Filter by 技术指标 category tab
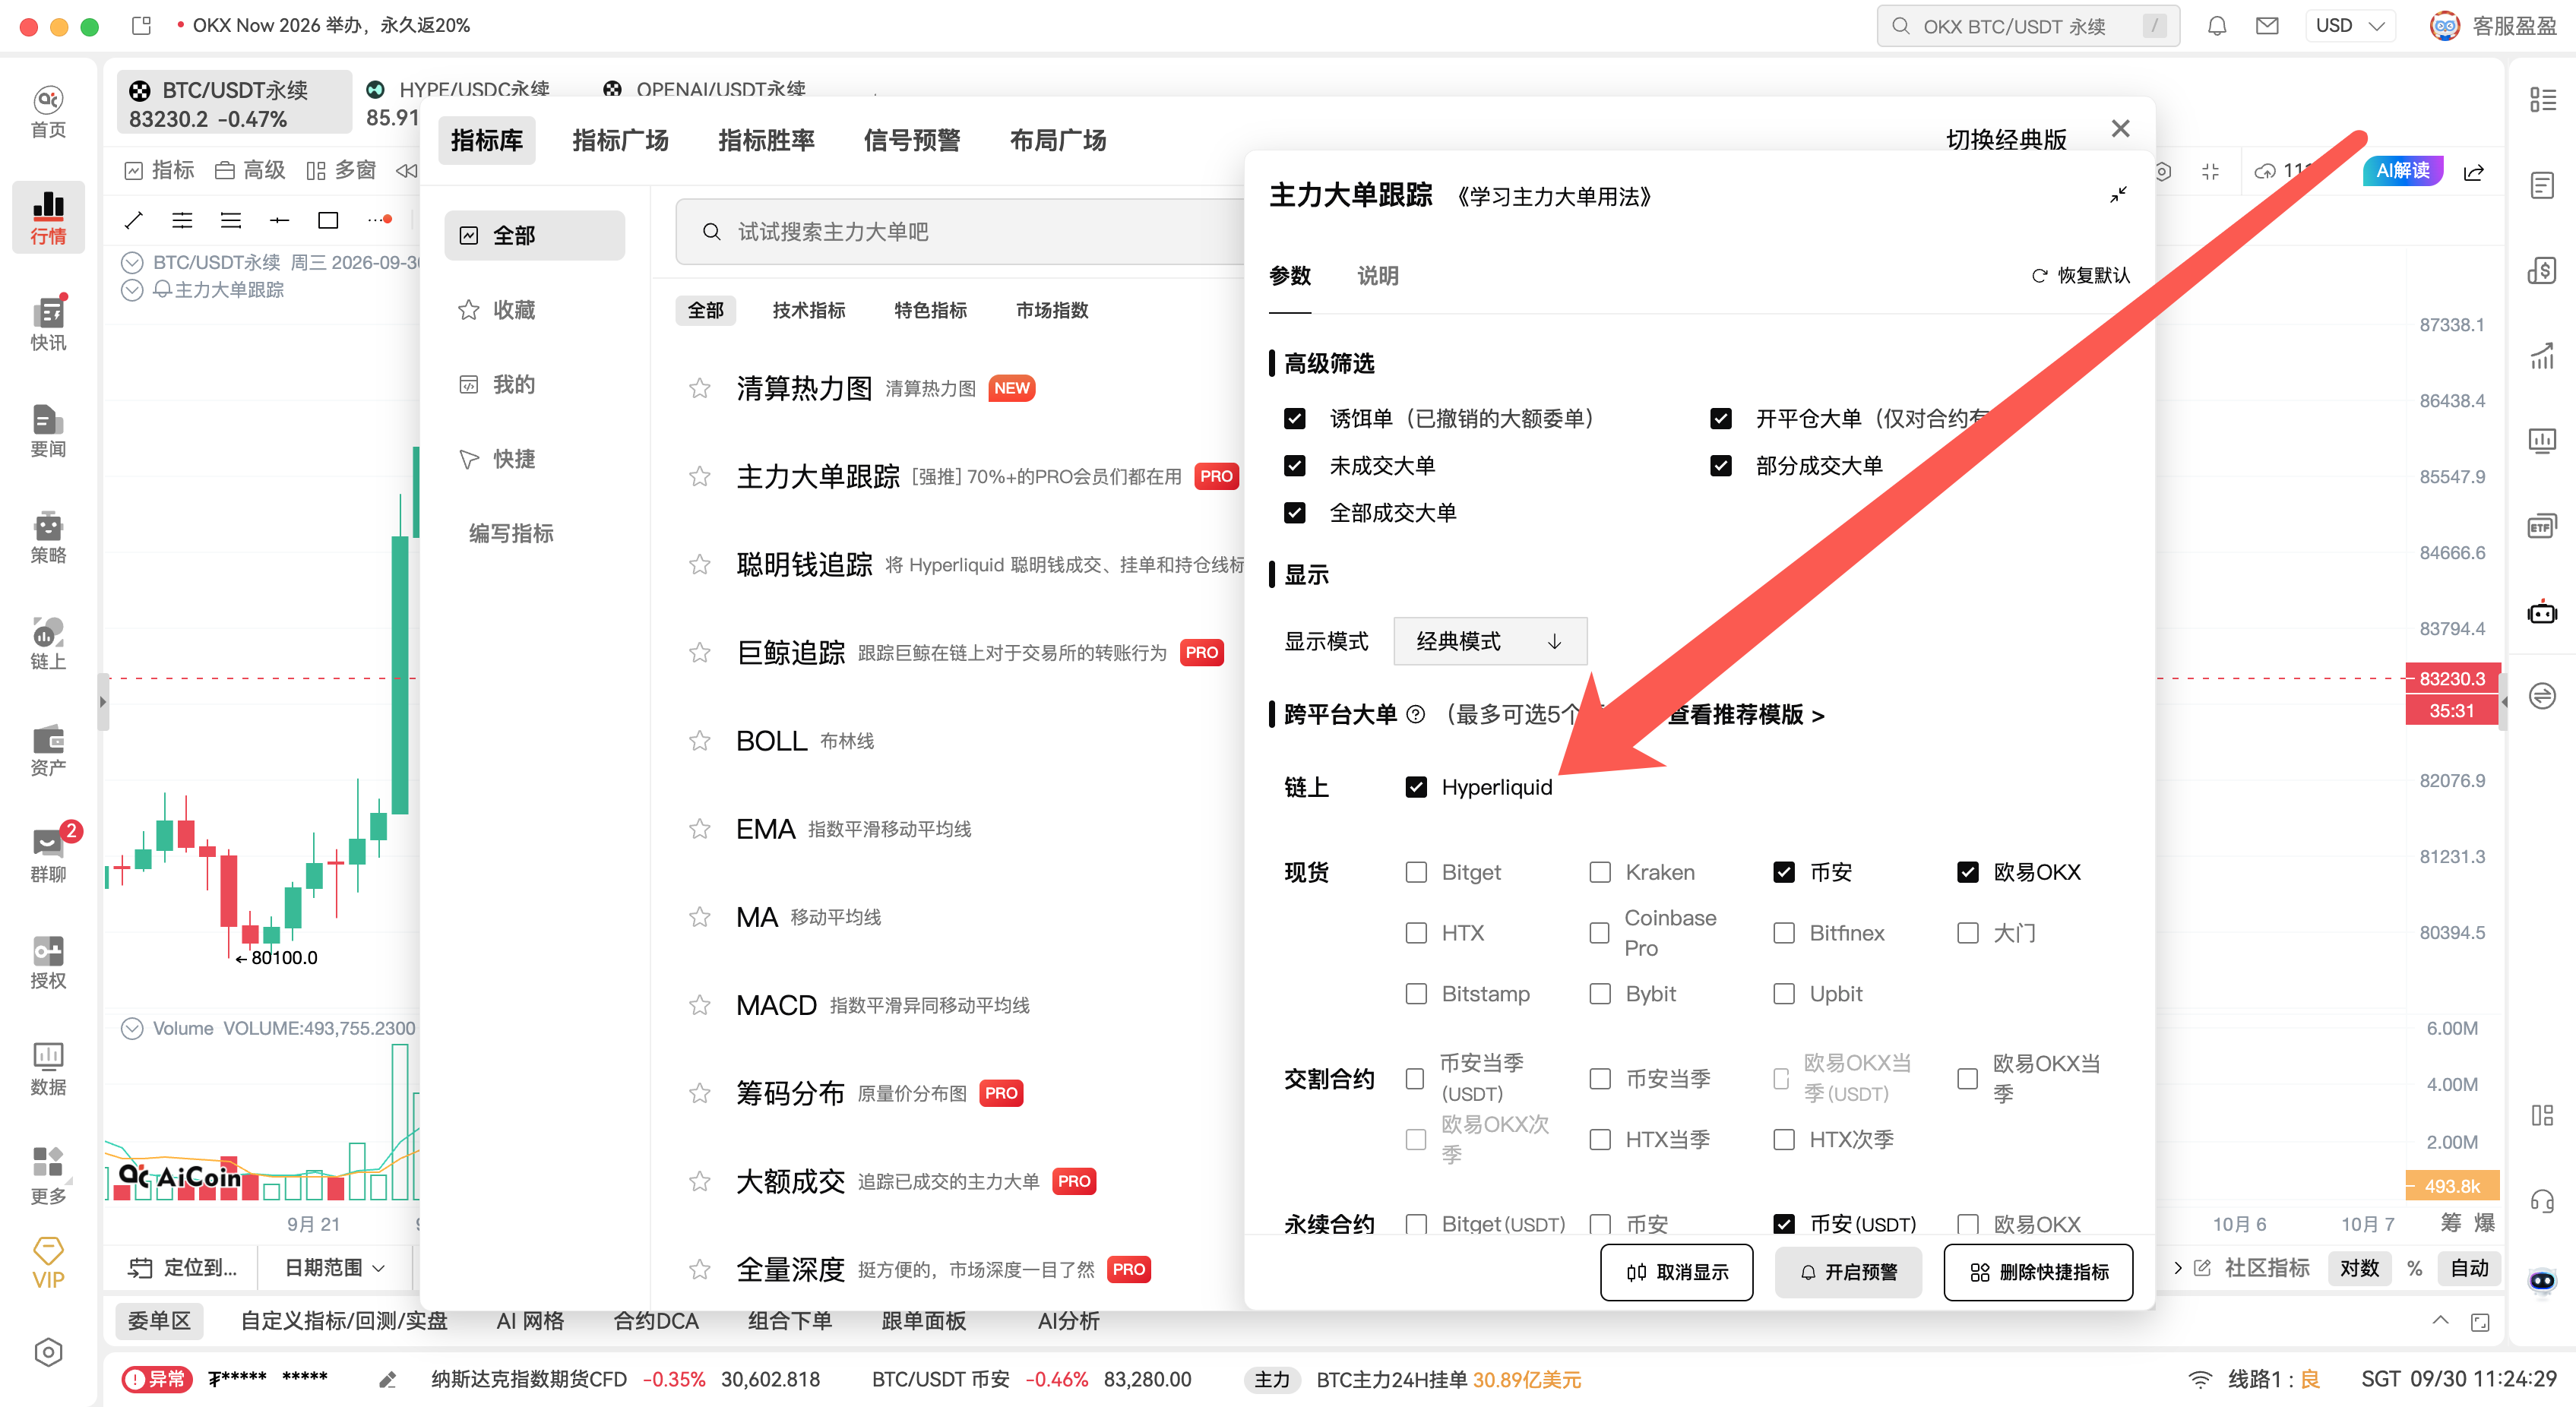The image size is (2576, 1407). click(x=809, y=310)
